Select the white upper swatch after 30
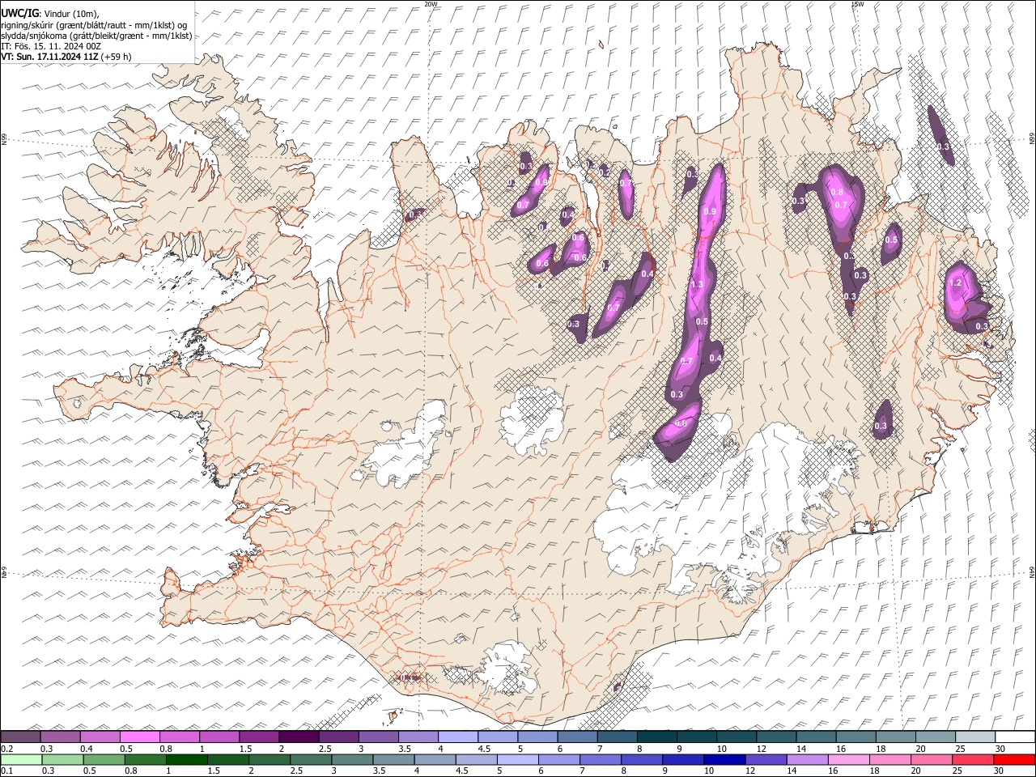The height and width of the screenshot is (777, 1036). coord(1014,737)
